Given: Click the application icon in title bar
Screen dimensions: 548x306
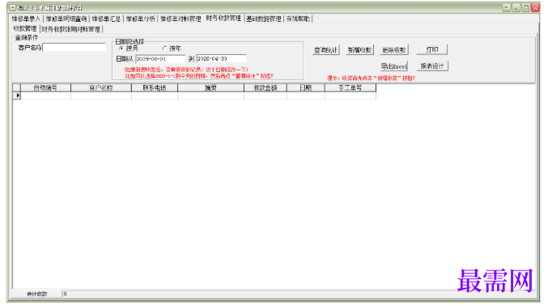Looking at the screenshot, I should pos(13,8).
